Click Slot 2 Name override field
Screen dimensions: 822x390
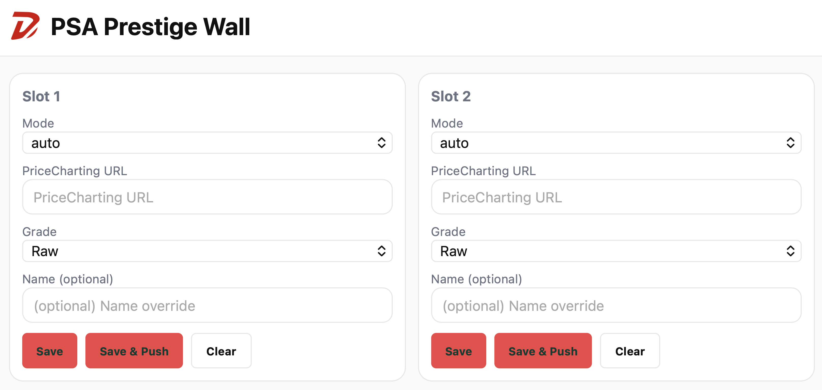point(615,305)
